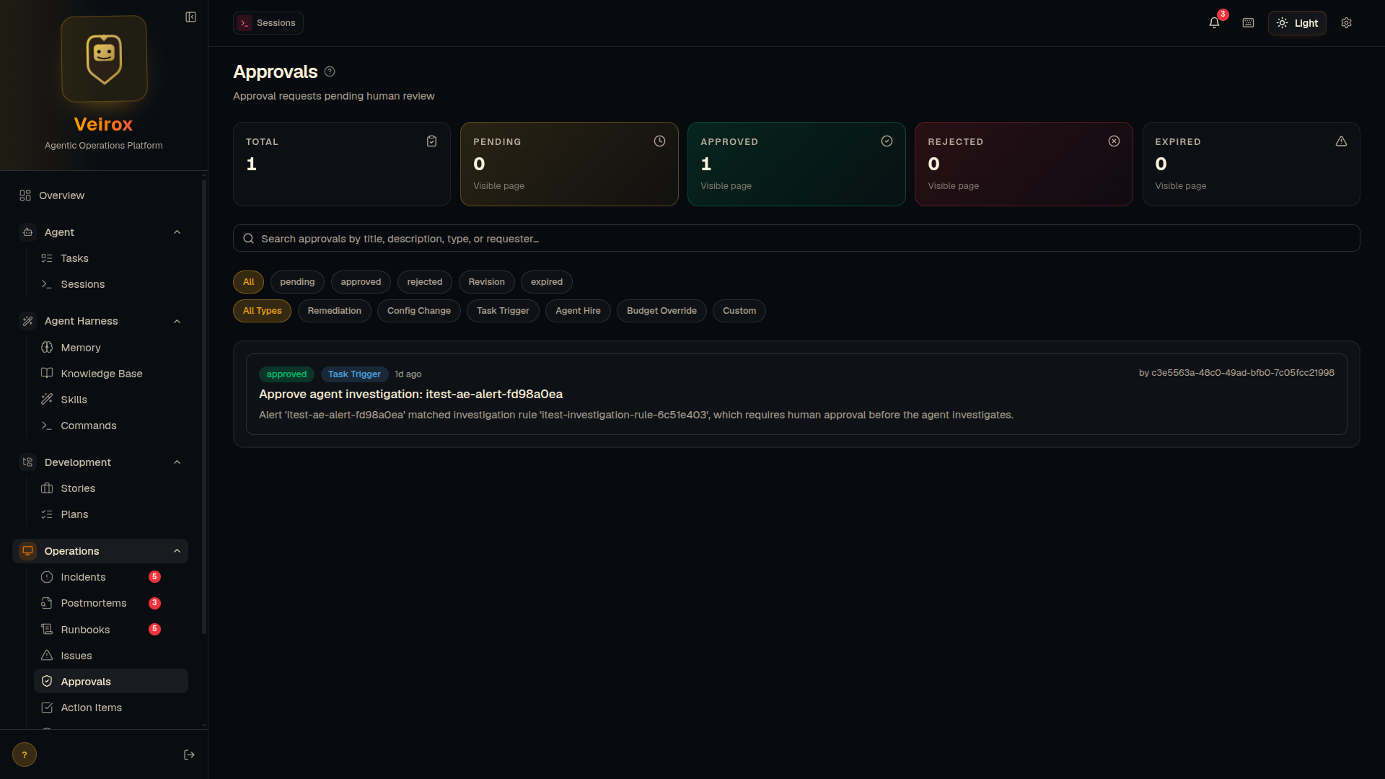Screen dimensions: 1385x779
Task: Click the warning icon on Expired card
Action: (x=1341, y=141)
